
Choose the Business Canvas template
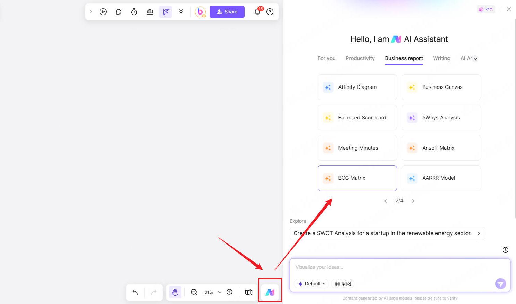(x=441, y=87)
